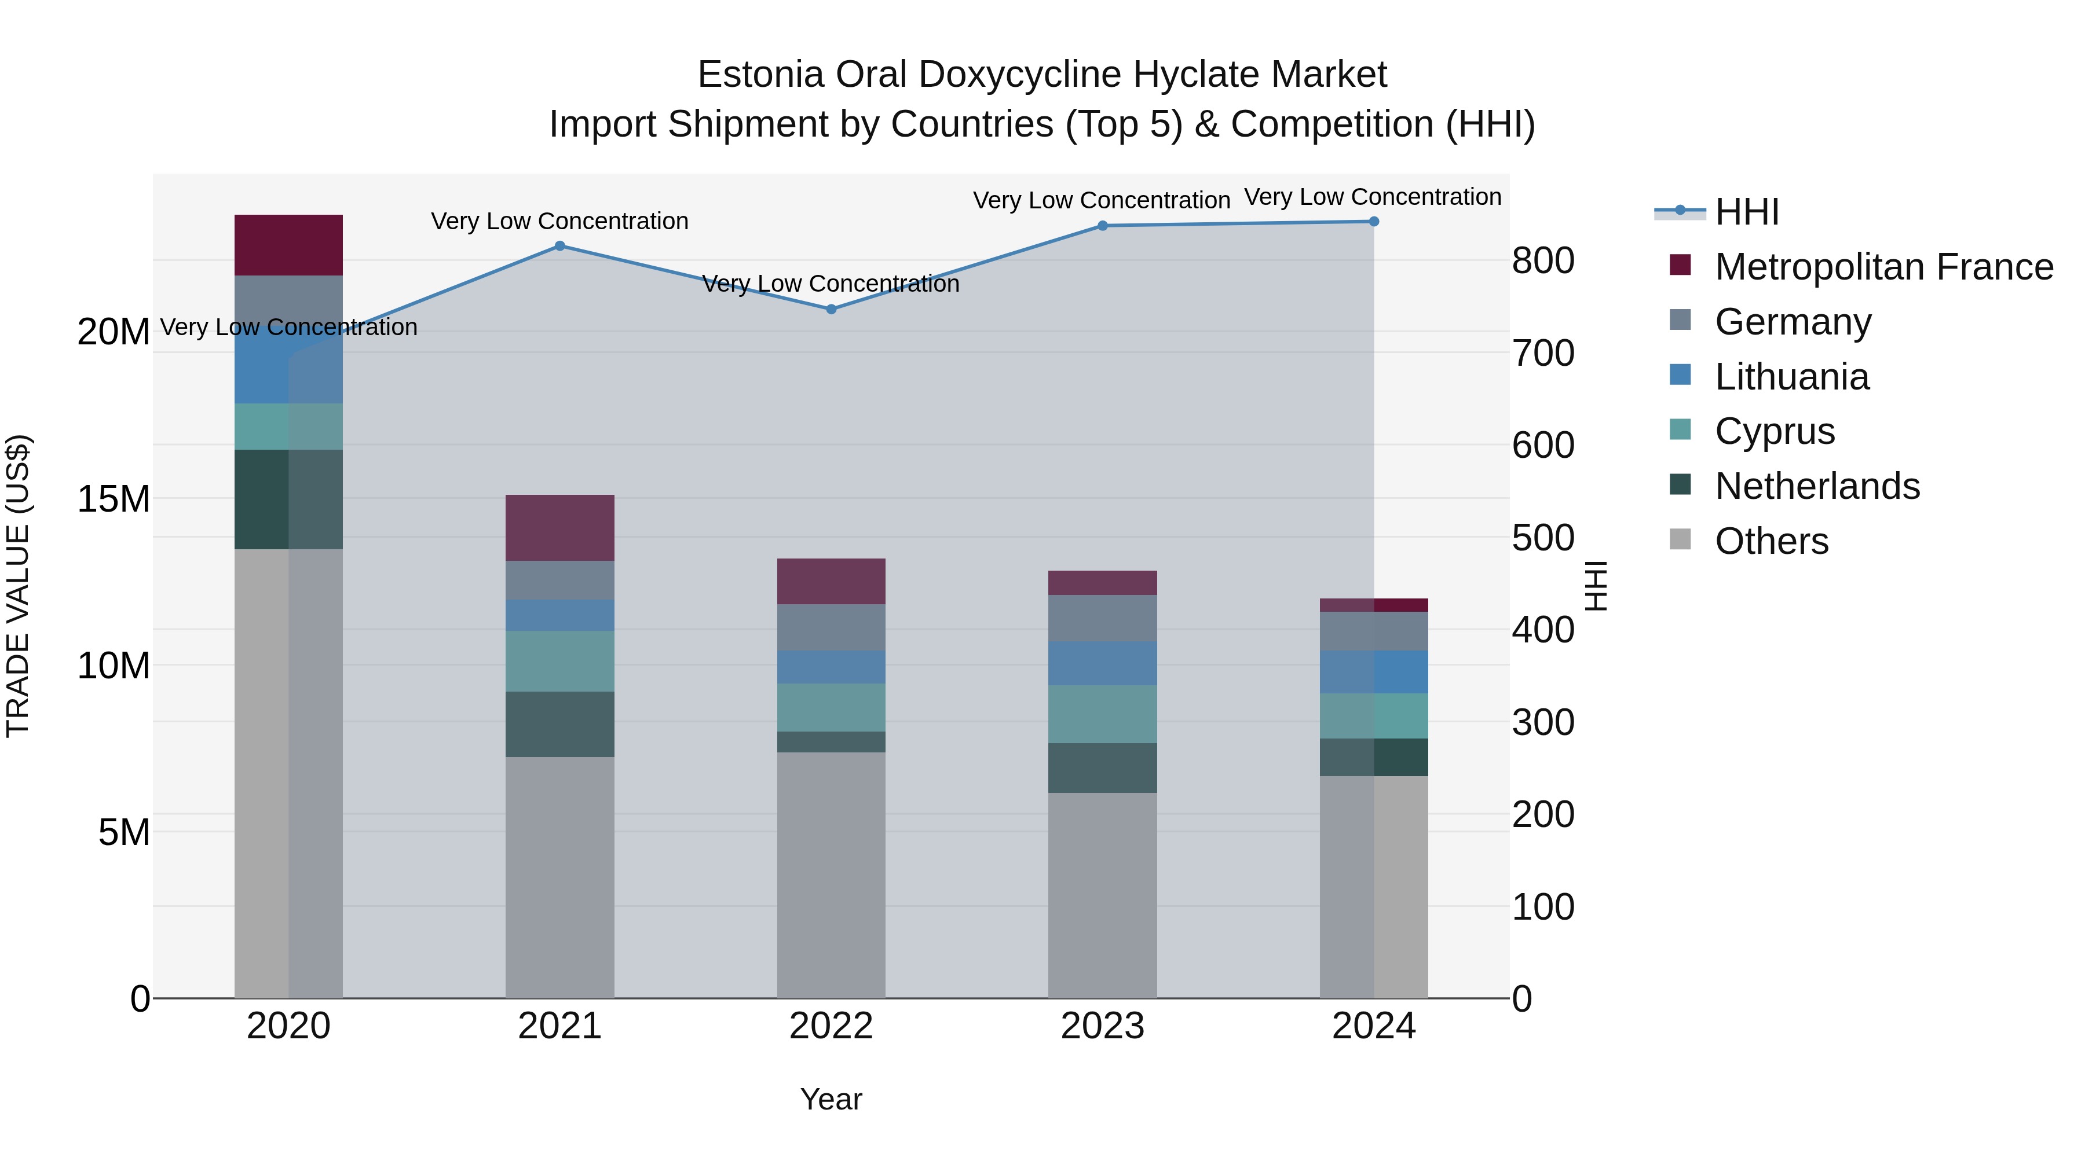Select the 2023 HHI data point
This screenshot has height=1172, width=2085.
click(x=1102, y=226)
